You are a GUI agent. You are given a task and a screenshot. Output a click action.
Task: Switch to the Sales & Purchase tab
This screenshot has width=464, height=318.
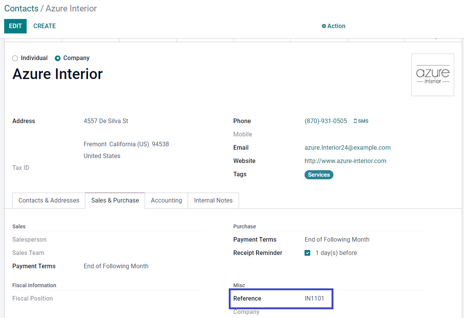pos(115,201)
